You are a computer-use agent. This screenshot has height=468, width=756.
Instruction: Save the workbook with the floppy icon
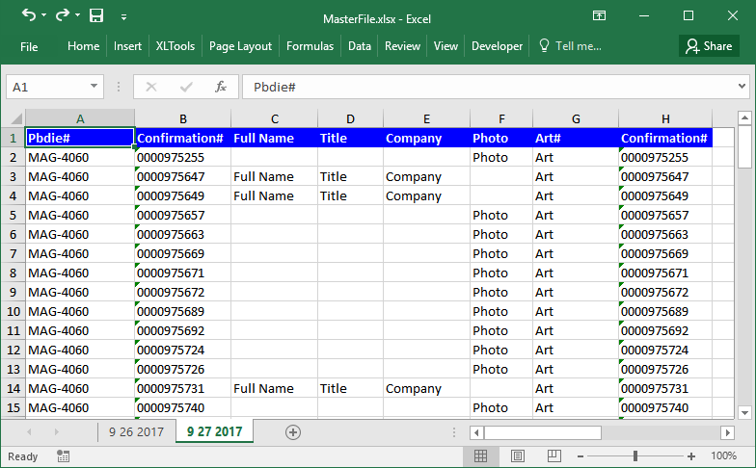pyautogui.click(x=96, y=16)
